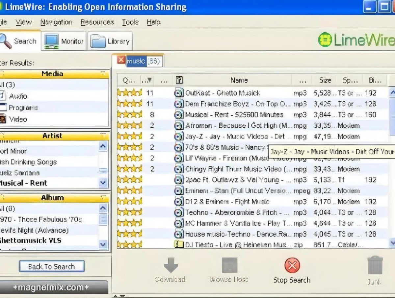Click Artist list scroll up arrow
This screenshot has width=395, height=298.
pyautogui.click(x=103, y=146)
